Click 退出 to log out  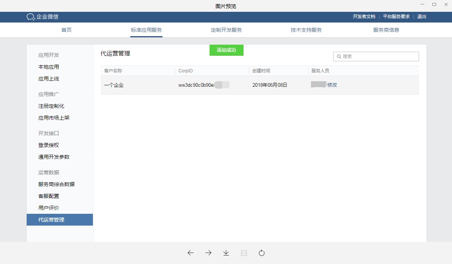click(422, 17)
